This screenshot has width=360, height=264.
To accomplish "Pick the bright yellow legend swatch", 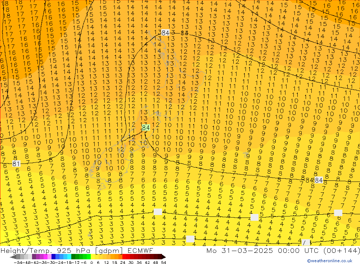I will click(93, 257).
